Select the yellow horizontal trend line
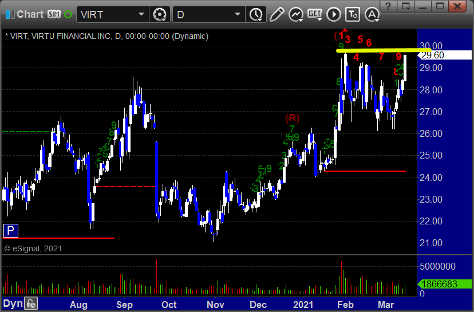This screenshot has height=312, width=474. click(384, 50)
